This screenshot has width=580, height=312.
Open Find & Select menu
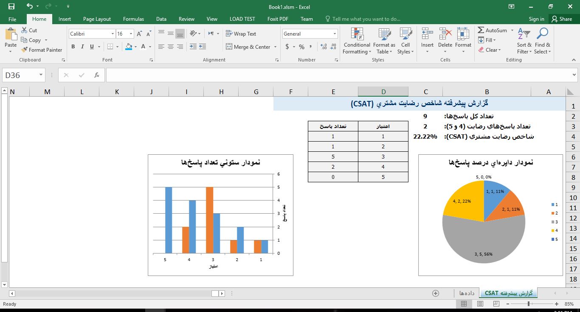[x=542, y=41]
